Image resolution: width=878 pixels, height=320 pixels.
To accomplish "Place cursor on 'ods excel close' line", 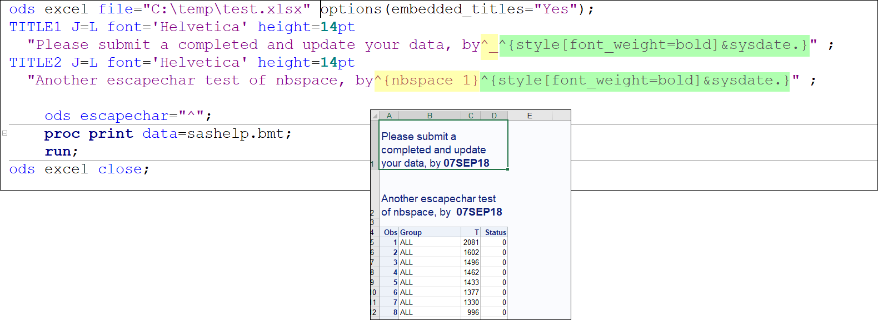I will click(79, 169).
